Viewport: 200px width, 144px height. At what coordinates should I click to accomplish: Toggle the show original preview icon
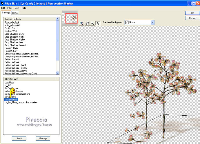pos(81,23)
